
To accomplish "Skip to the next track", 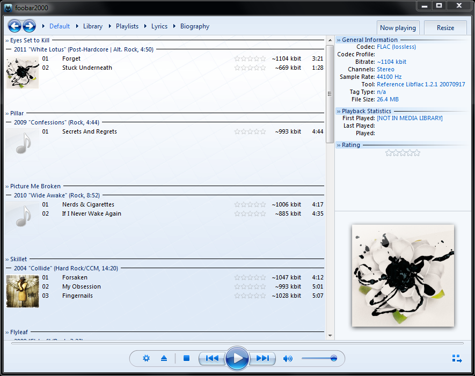I will pos(262,358).
